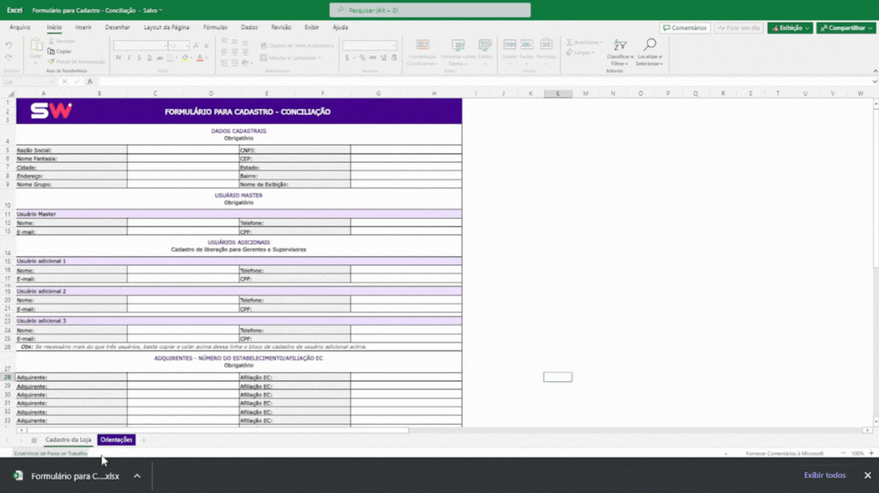Open the Arquivo menu

[x=19, y=27]
